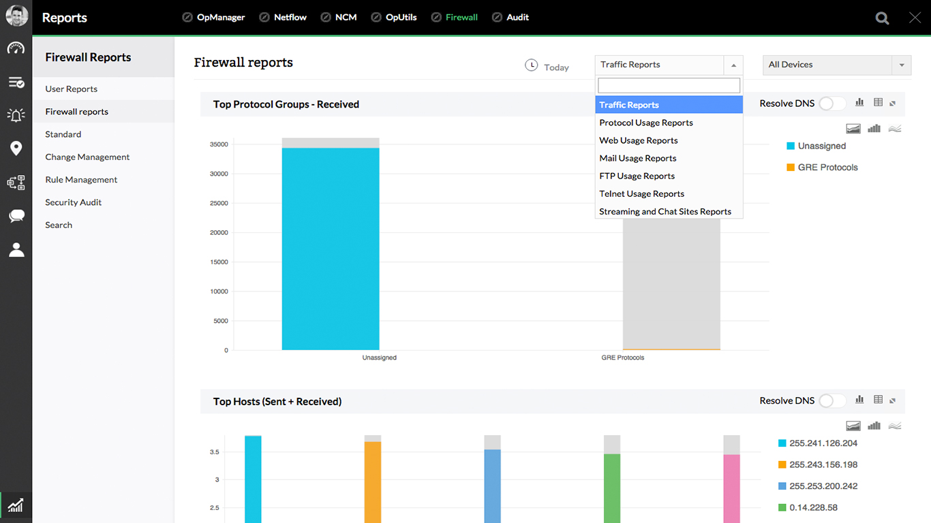This screenshot has width=931, height=523.
Task: Switch to the OpManager tab
Action: (x=214, y=17)
